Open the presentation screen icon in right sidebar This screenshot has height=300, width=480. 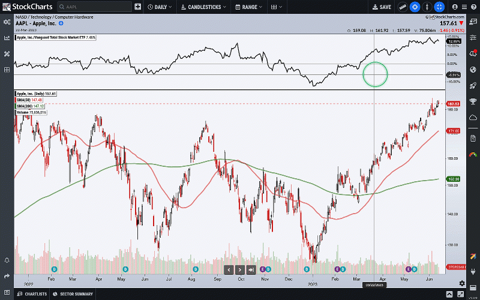[x=473, y=22]
